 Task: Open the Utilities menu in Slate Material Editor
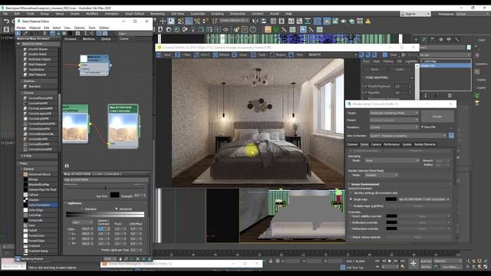click(x=104, y=28)
